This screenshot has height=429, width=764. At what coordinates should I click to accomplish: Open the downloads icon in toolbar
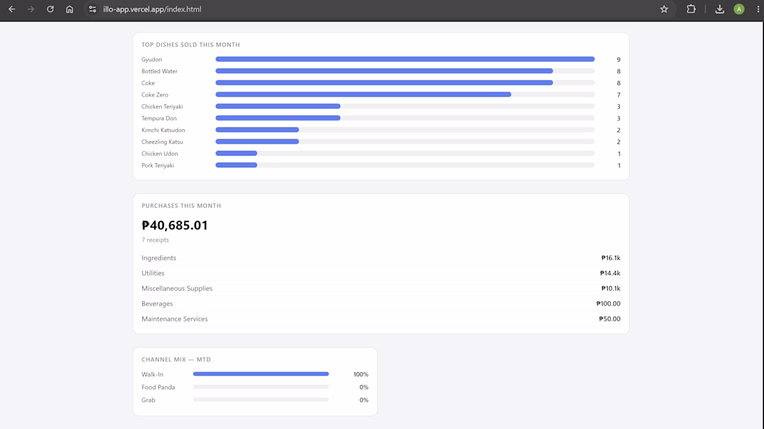[720, 9]
